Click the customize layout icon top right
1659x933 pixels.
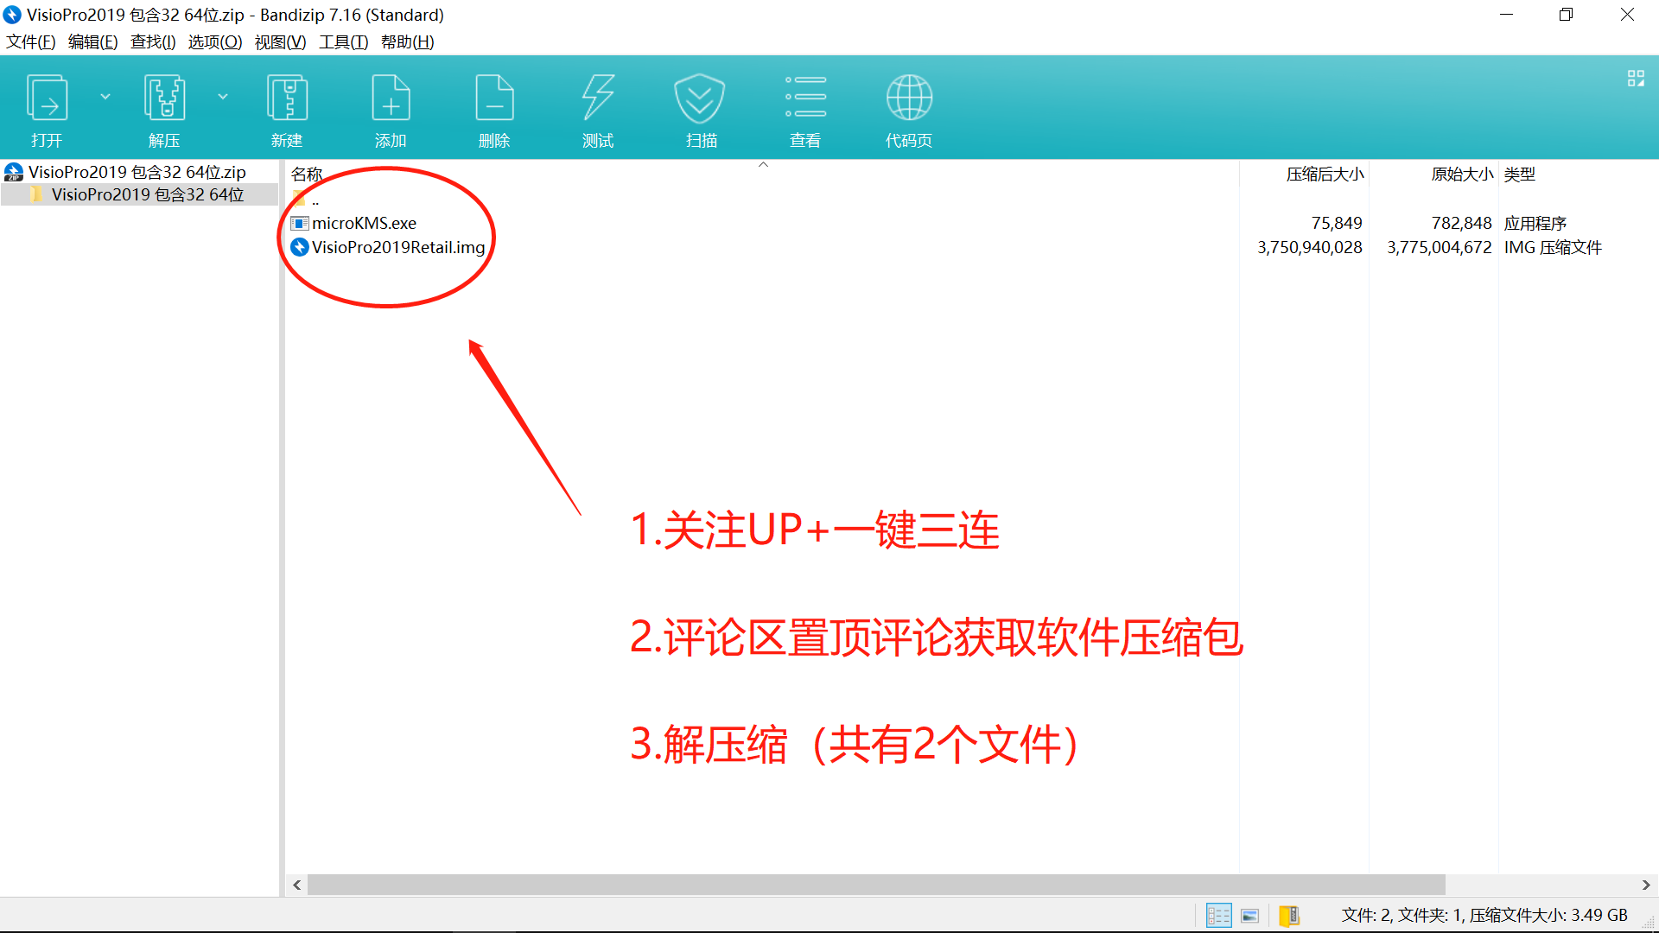[1636, 78]
